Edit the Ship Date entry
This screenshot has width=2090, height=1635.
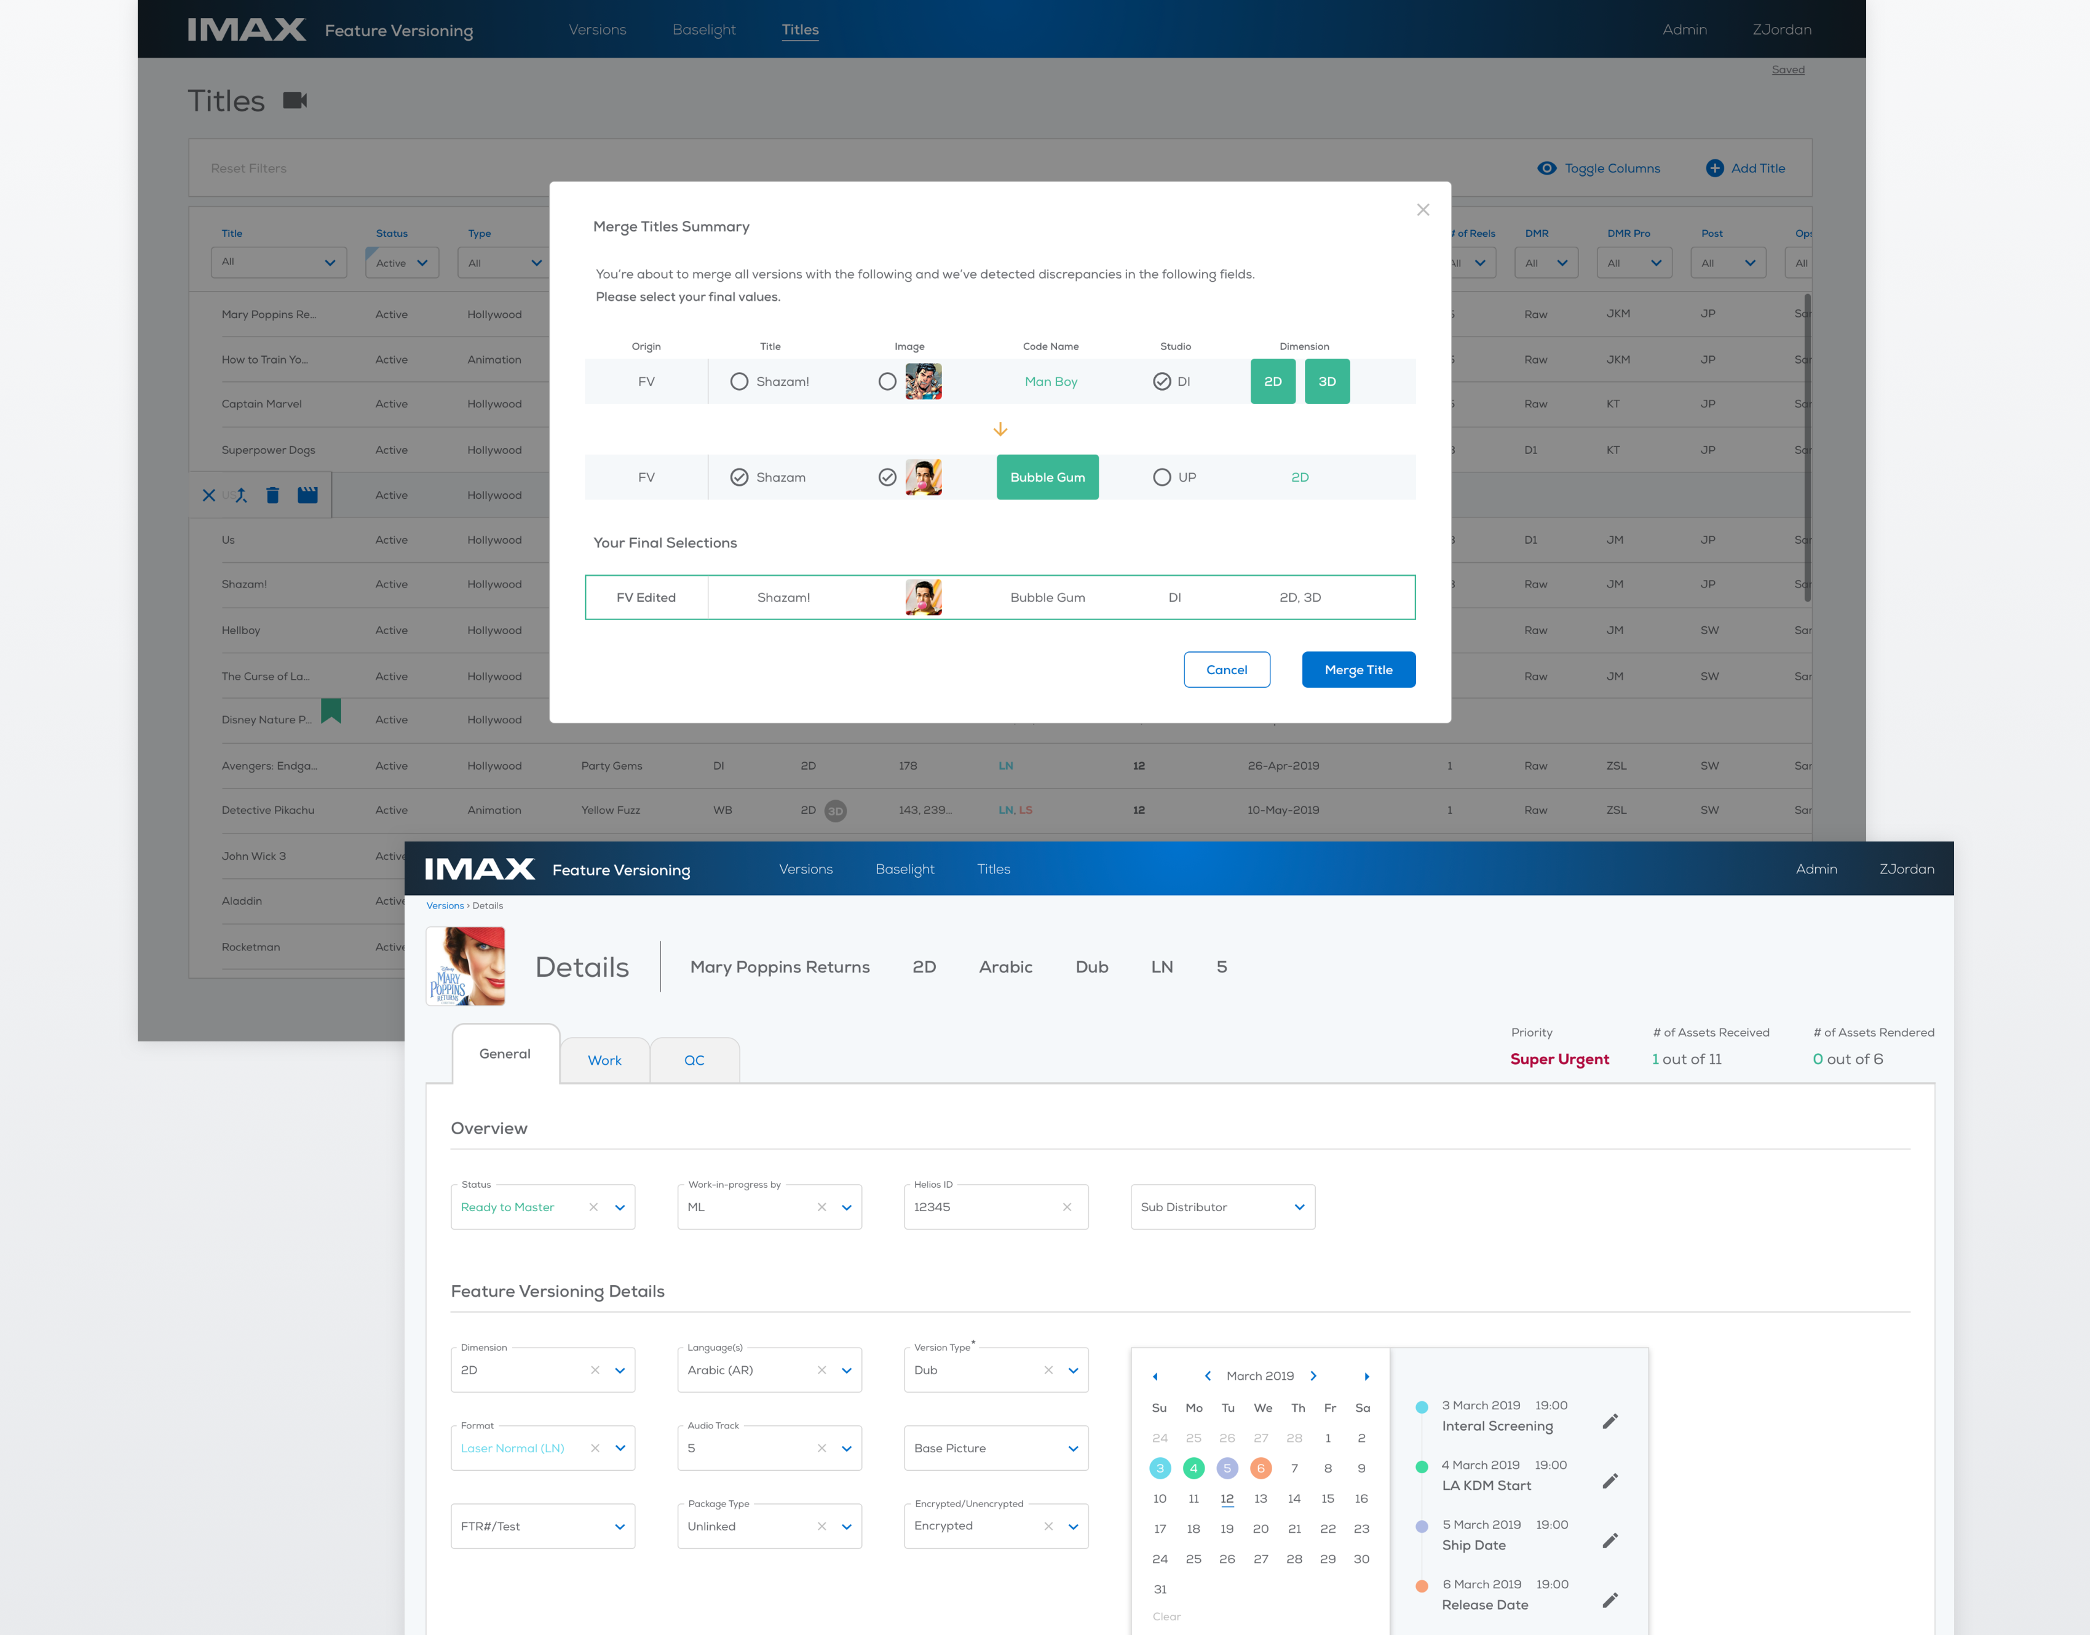click(x=1610, y=1540)
